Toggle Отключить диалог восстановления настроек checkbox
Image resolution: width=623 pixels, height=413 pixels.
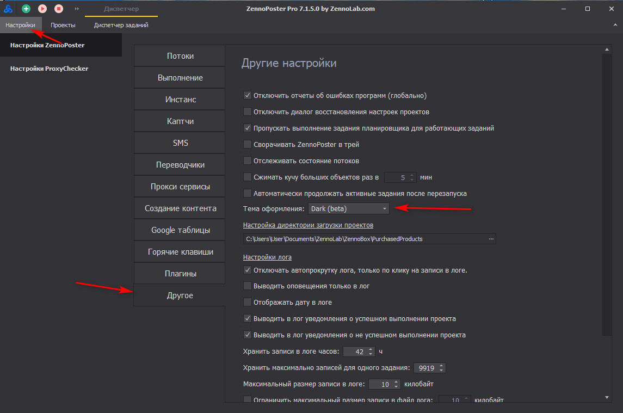tap(247, 112)
